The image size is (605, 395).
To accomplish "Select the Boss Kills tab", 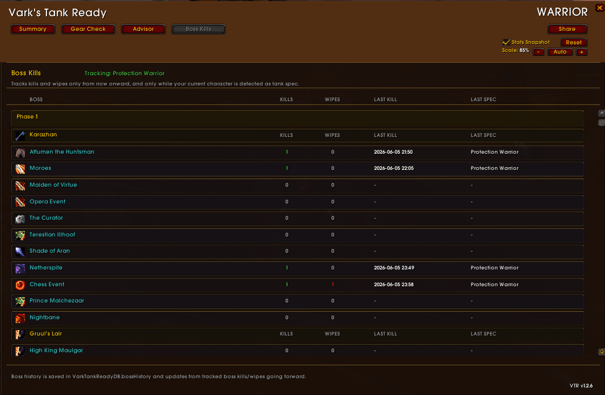I will pos(198,29).
